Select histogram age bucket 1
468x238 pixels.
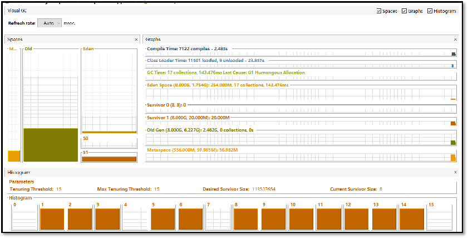coord(52,218)
